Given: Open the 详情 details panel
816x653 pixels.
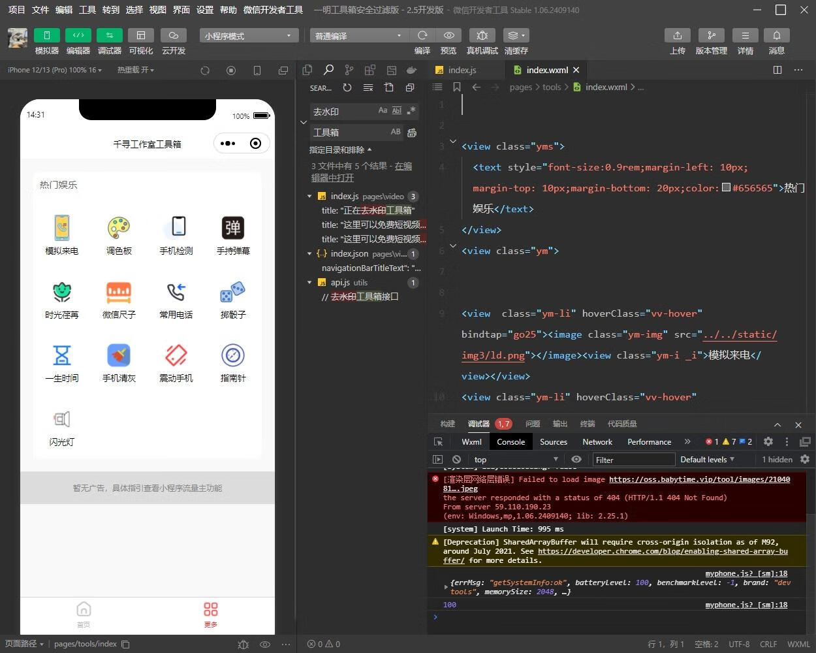Looking at the screenshot, I should tap(745, 35).
